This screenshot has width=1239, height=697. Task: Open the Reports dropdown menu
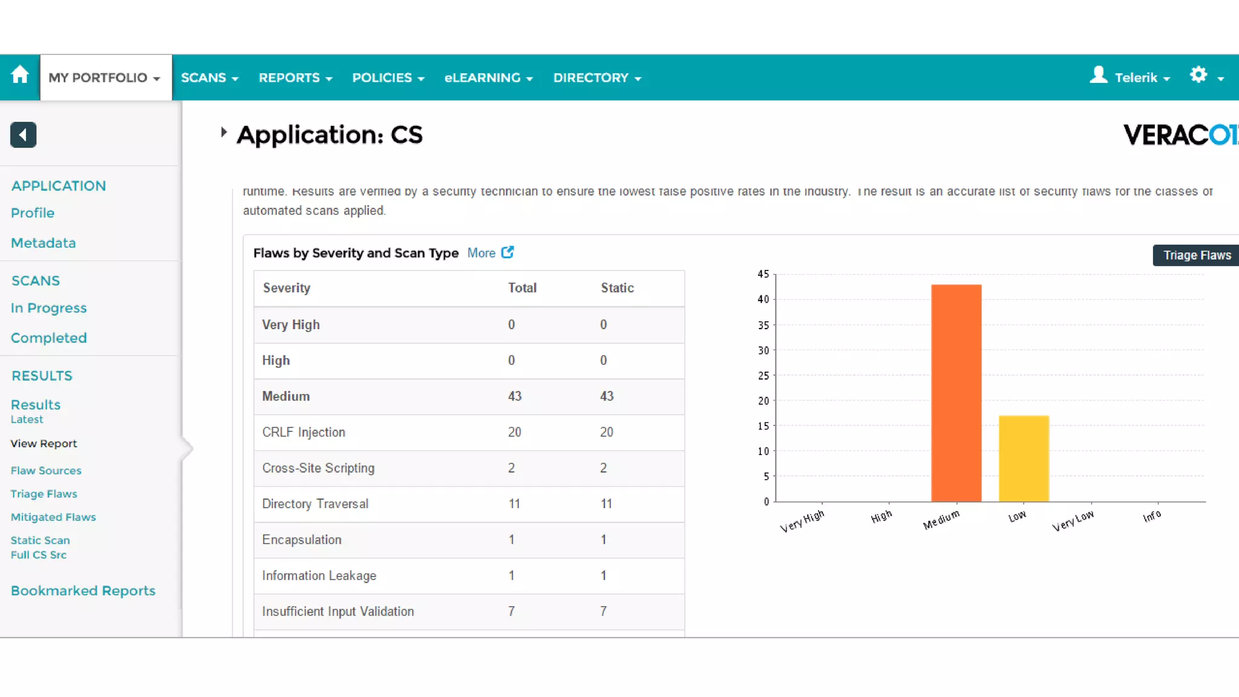coord(295,78)
